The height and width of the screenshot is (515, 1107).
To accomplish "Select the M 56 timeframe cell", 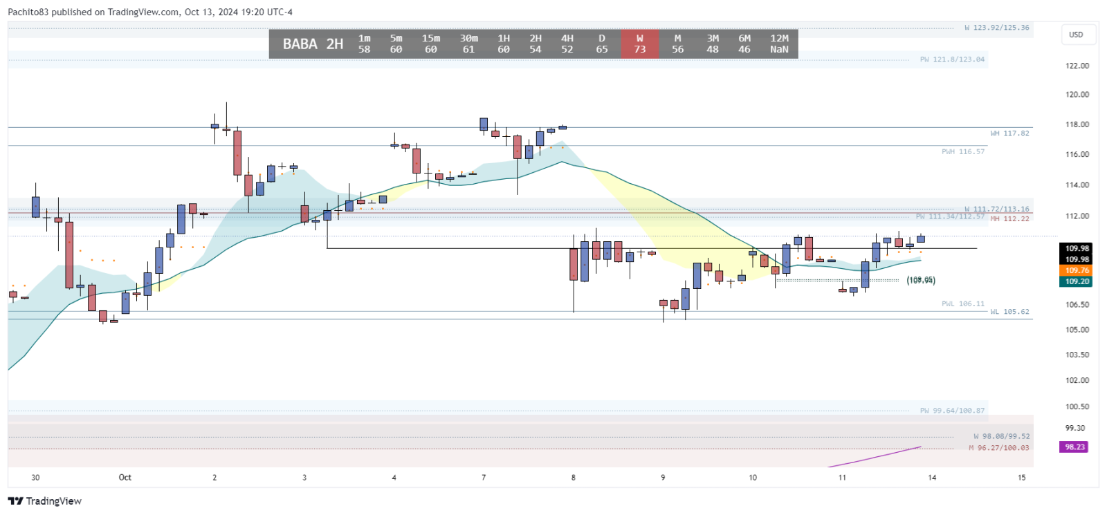I will click(x=678, y=44).
